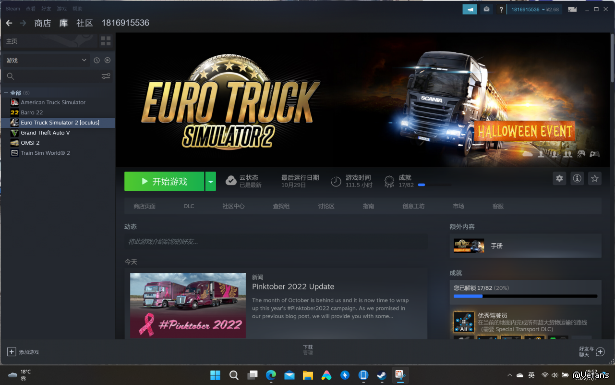The height and width of the screenshot is (385, 615).
Task: Click American Truck Simulator game icon
Action: pyautogui.click(x=14, y=102)
